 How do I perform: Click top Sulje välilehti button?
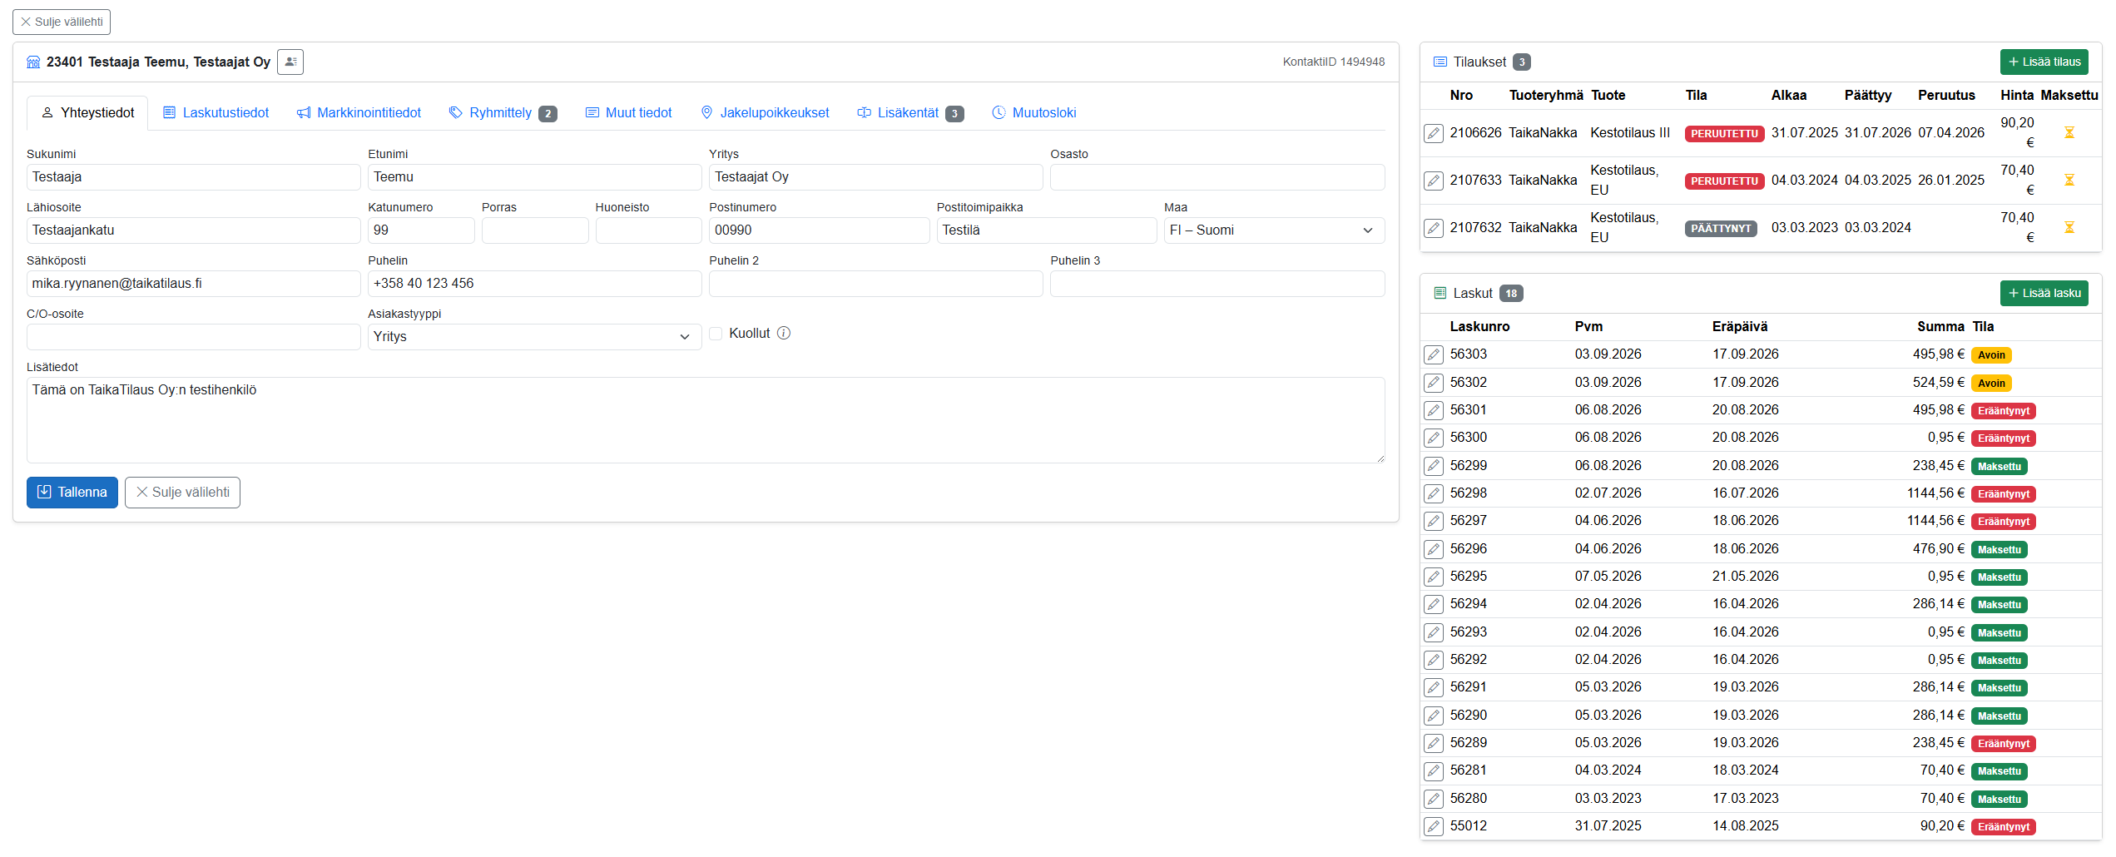62,22
